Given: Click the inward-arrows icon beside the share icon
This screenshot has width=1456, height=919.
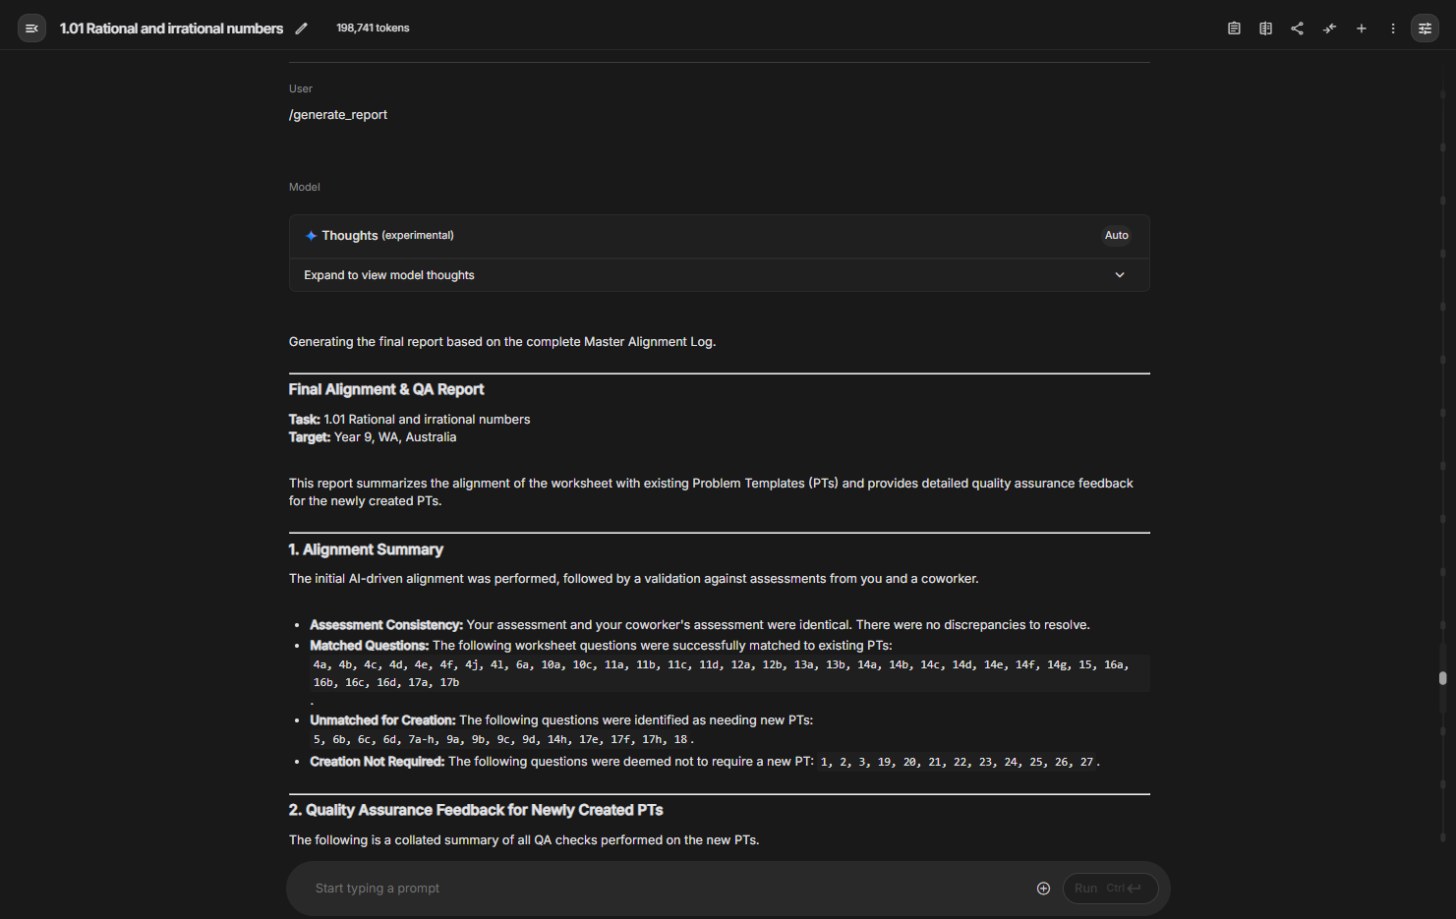Looking at the screenshot, I should click(1329, 29).
